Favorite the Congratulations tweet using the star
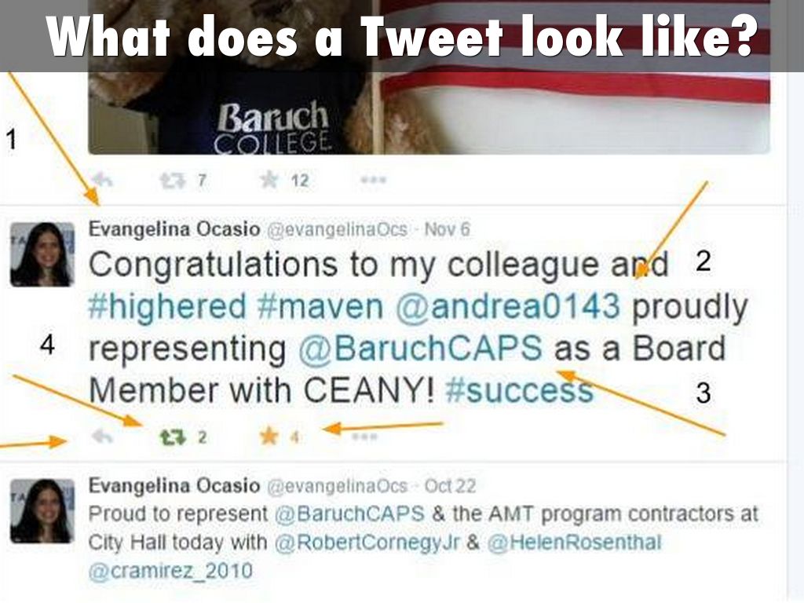Viewport: 804px width, 603px height. [x=269, y=437]
